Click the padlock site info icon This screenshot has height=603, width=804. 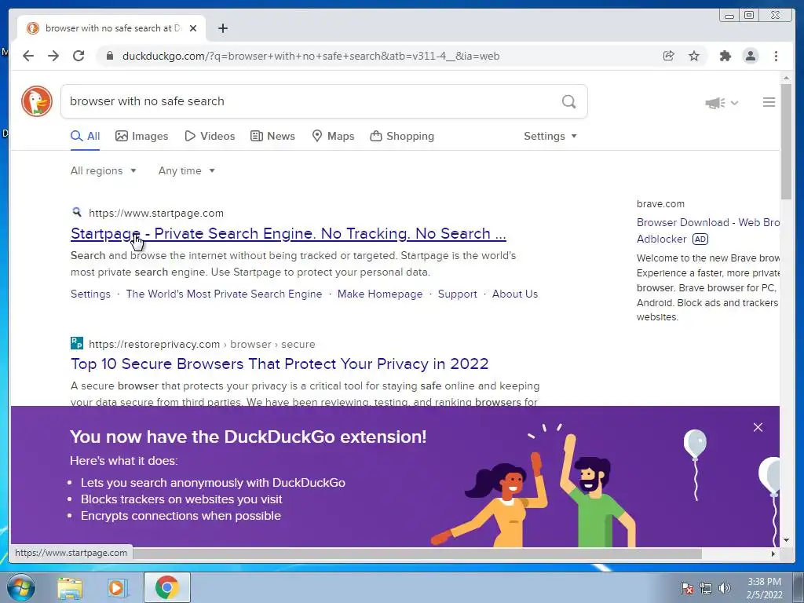pos(109,56)
